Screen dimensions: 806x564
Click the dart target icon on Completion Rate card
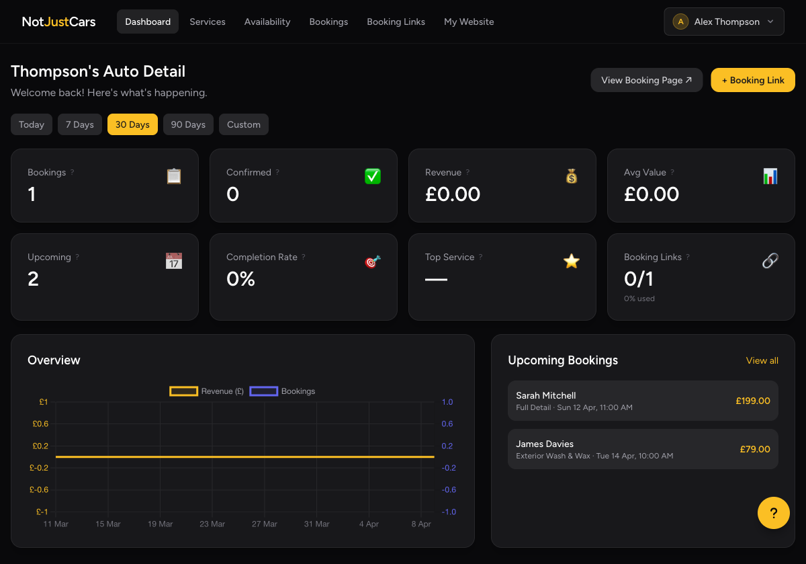click(371, 261)
